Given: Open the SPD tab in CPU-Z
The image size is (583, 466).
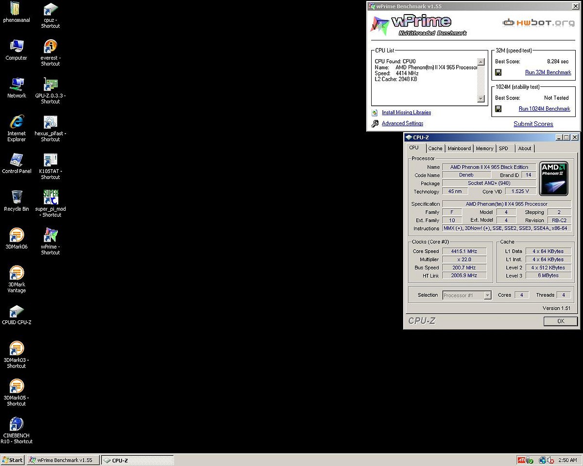Looking at the screenshot, I should [503, 149].
